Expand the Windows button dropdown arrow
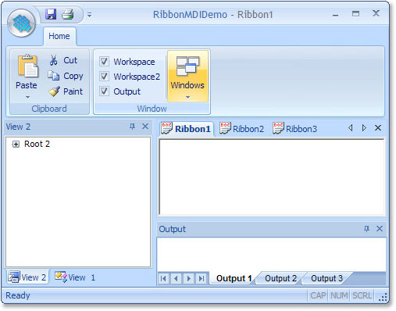This screenshot has height=311, width=396. [187, 98]
